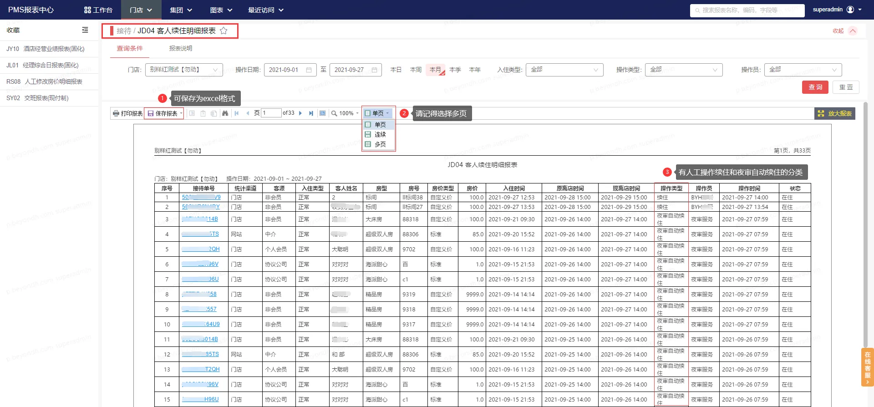The width and height of the screenshot is (874, 407).
Task: Toggle the 单页 view mode dropdown
Action: 377,113
